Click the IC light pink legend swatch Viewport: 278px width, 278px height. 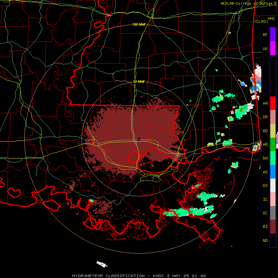tap(273, 199)
